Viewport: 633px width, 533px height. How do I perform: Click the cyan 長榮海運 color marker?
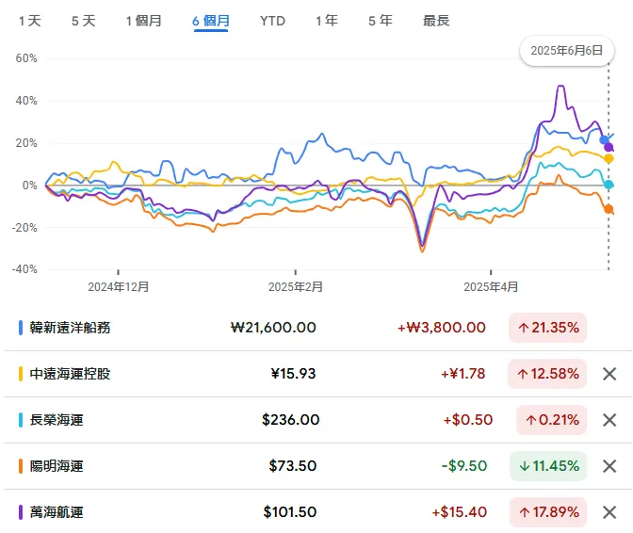pos(21,420)
